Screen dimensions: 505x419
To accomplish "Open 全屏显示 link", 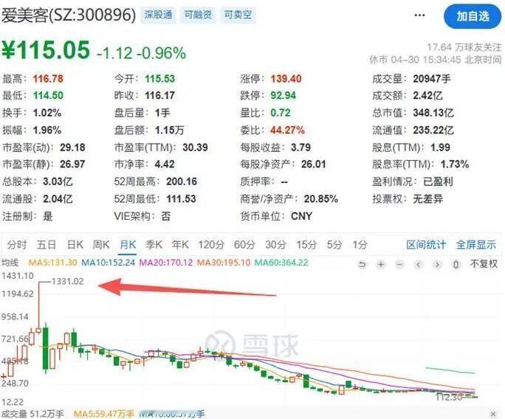I will pyautogui.click(x=476, y=245).
